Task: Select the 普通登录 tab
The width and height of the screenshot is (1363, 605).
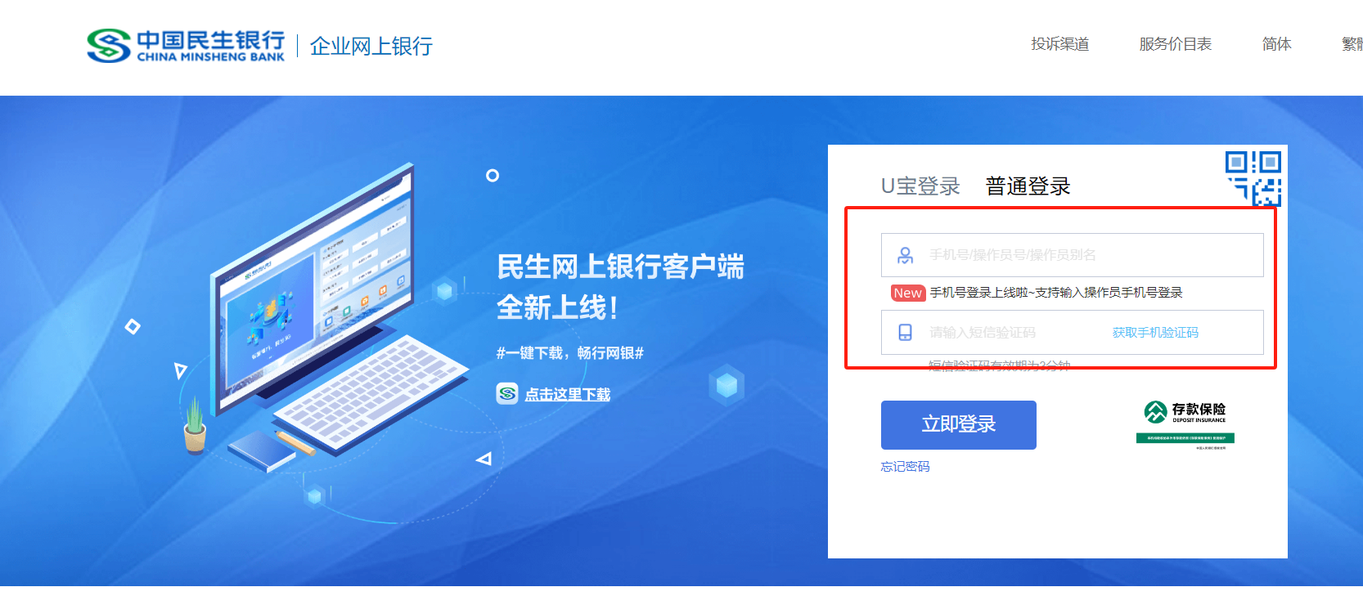Action: pyautogui.click(x=1028, y=186)
